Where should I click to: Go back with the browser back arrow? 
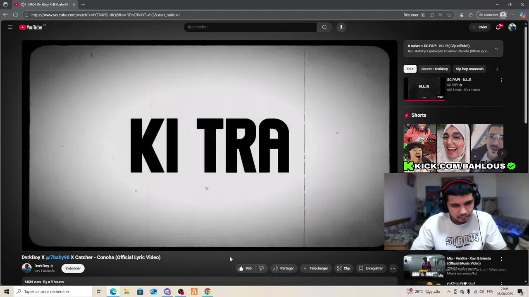click(x=5, y=15)
